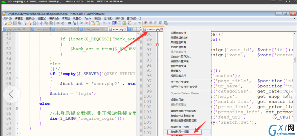Toggle the indent guide toolbar button
The image size is (297, 136).
point(115,23)
